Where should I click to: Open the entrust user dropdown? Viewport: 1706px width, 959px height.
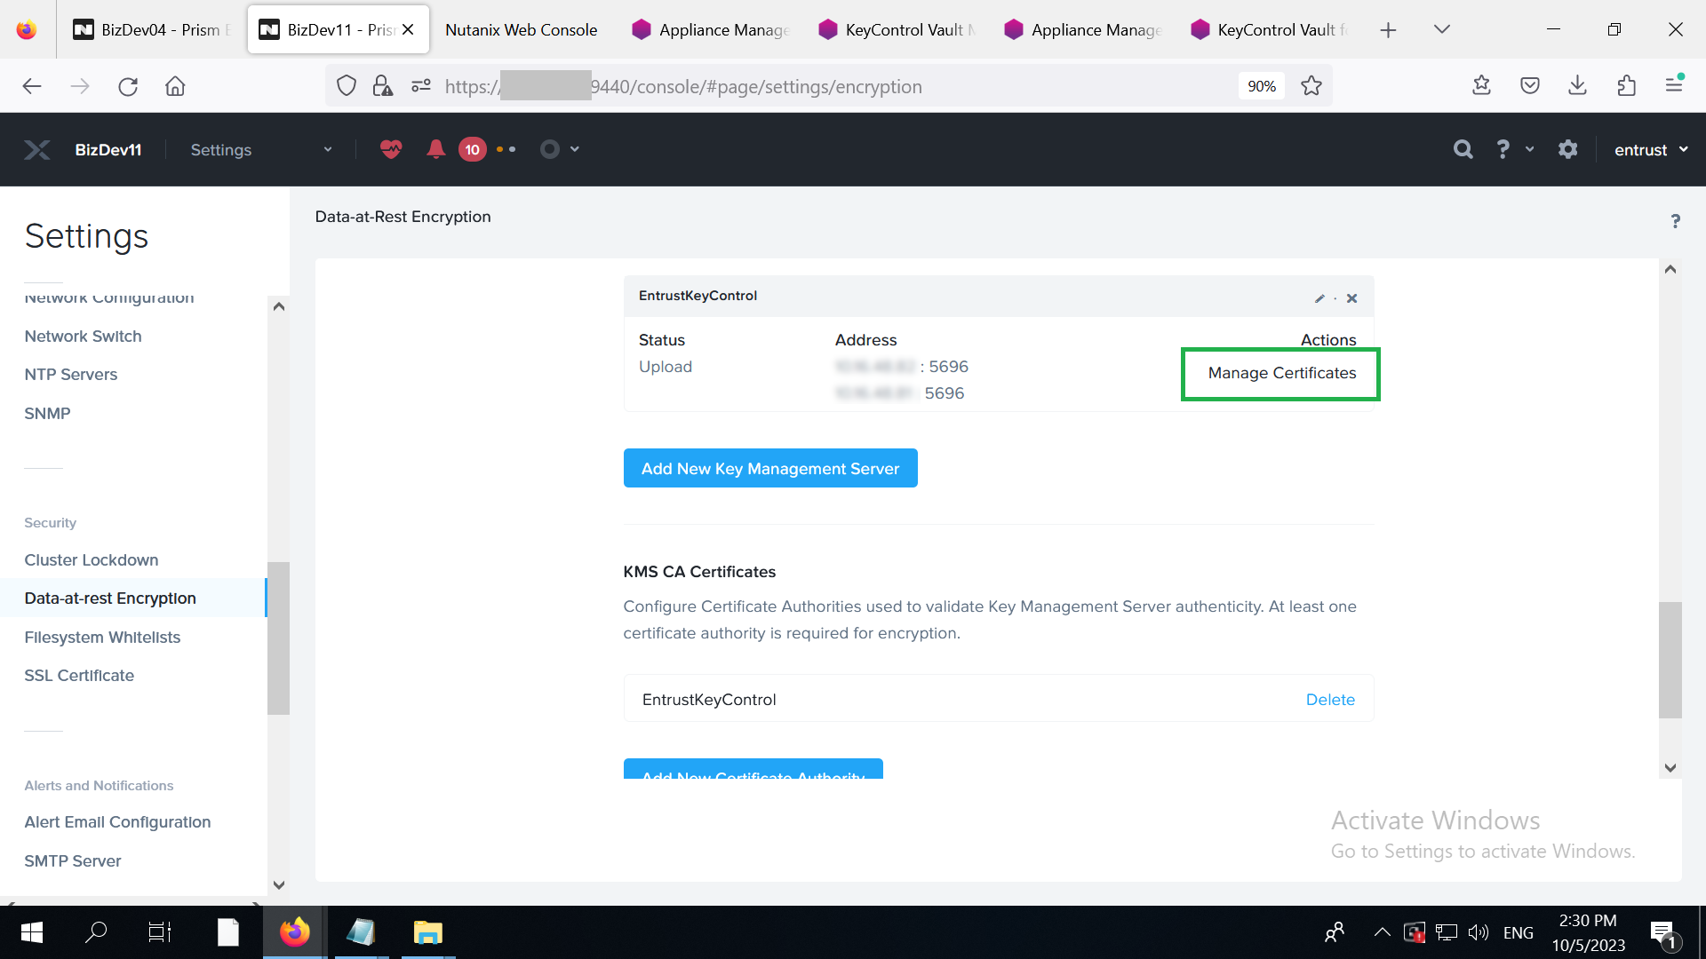tap(1651, 149)
